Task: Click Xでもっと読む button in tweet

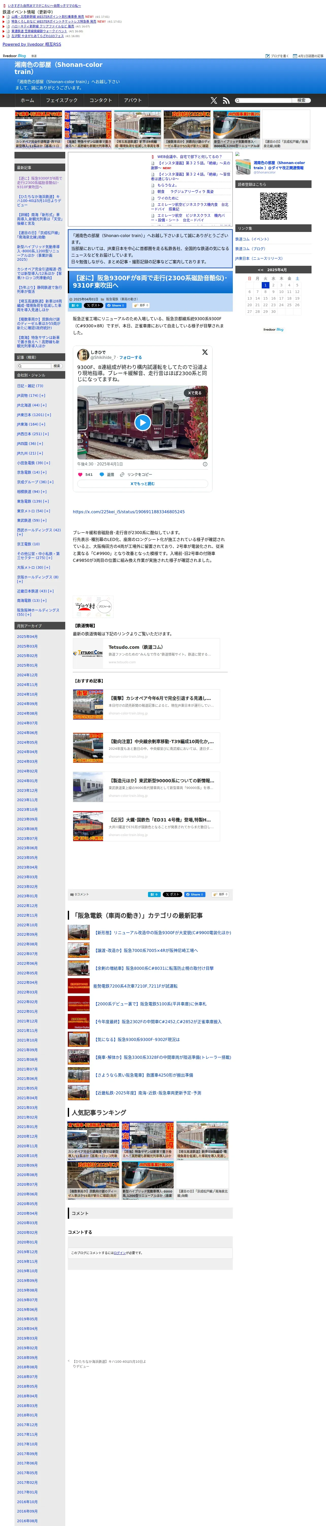Action: click(x=143, y=484)
